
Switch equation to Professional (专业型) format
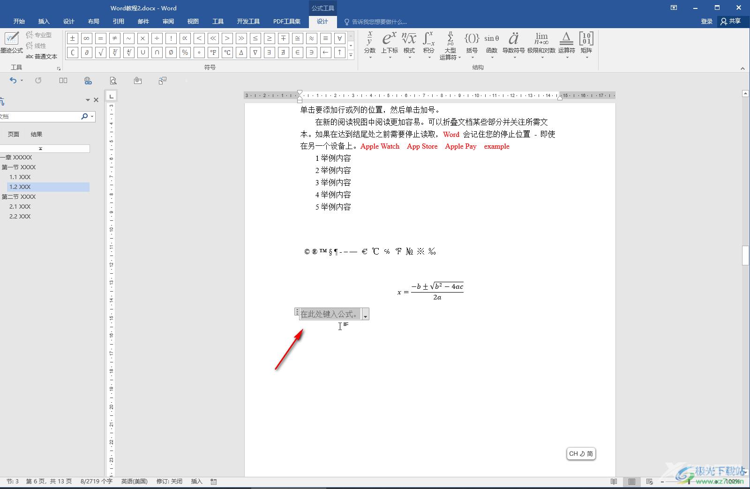point(39,35)
